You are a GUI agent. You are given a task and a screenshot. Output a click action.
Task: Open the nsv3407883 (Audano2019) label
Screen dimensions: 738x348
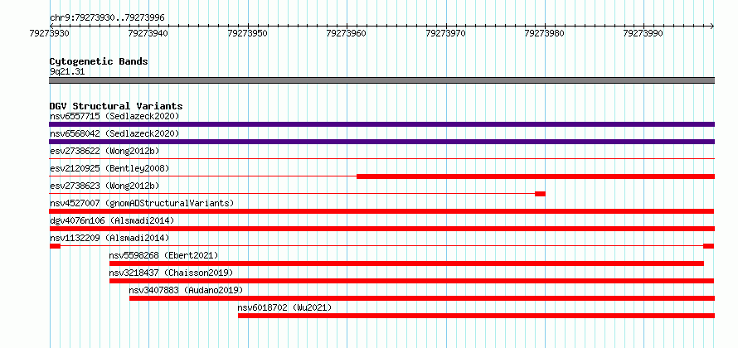186,290
